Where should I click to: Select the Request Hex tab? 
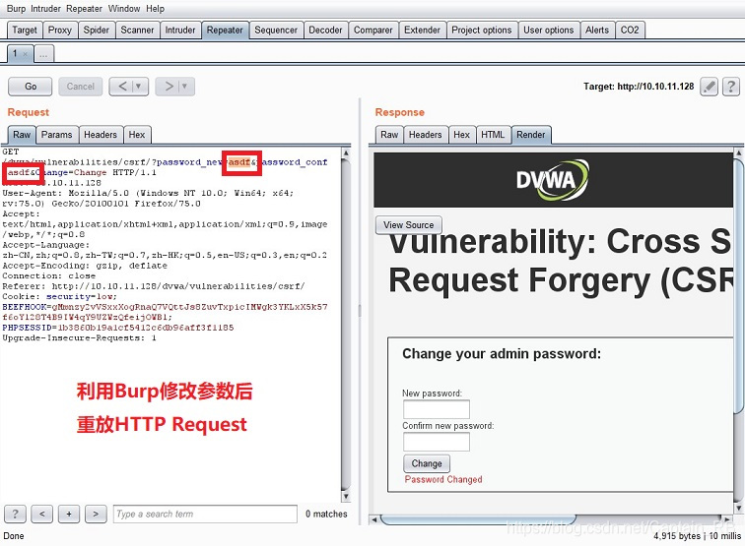point(137,135)
